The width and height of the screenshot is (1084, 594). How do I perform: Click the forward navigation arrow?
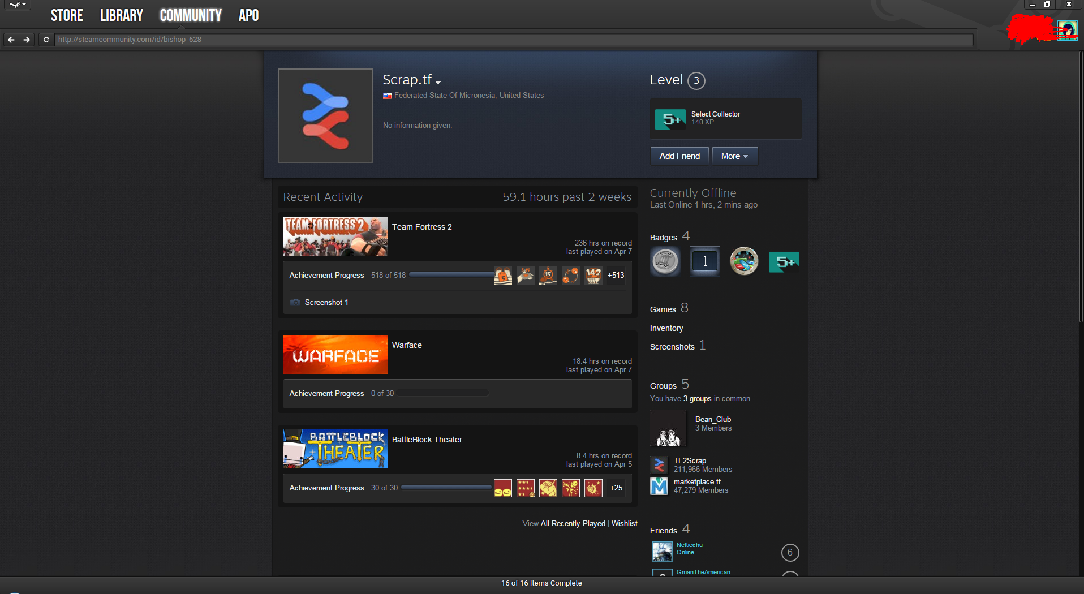pyautogui.click(x=27, y=40)
